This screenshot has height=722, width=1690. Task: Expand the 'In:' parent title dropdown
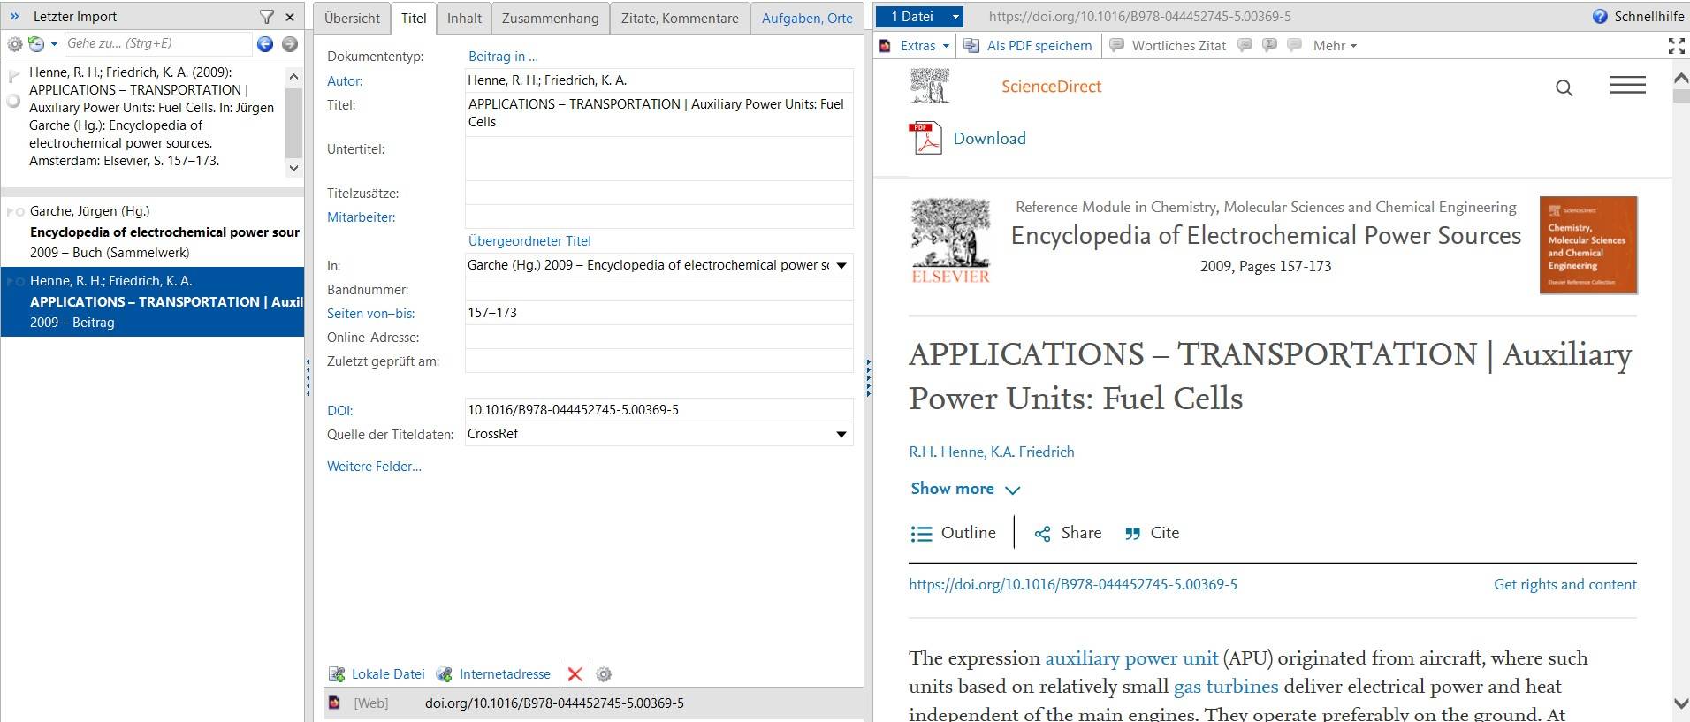[x=841, y=265]
